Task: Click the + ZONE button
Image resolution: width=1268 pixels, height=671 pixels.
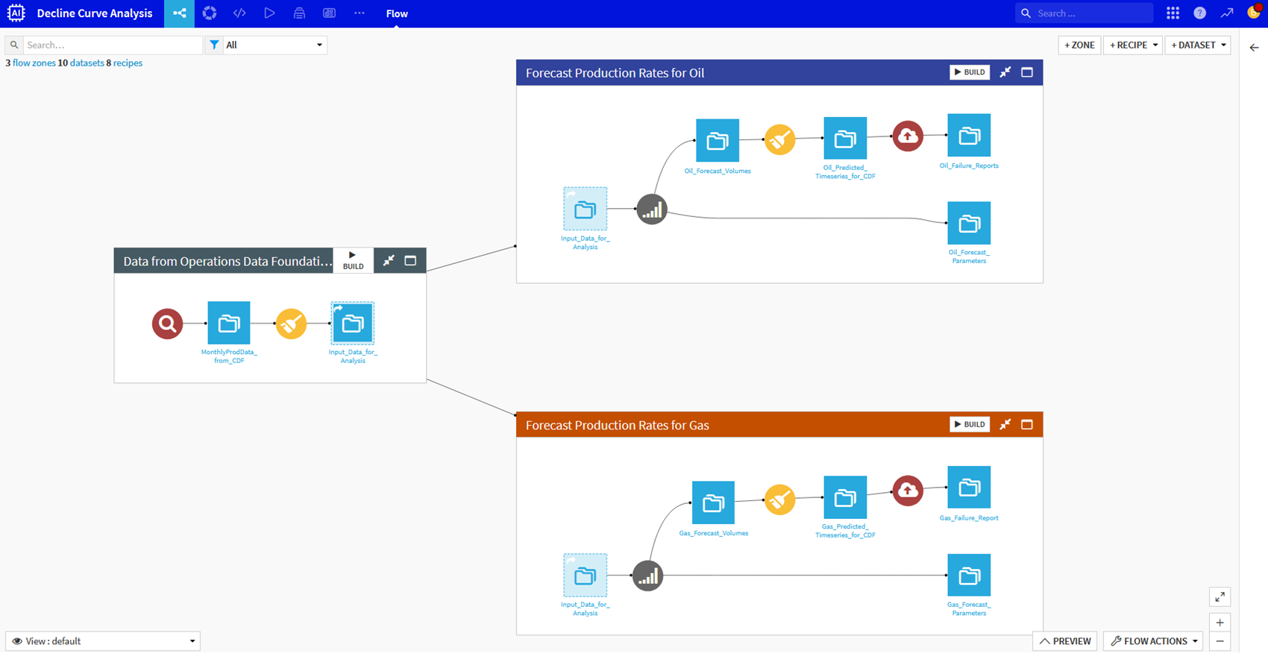Action: pyautogui.click(x=1079, y=45)
